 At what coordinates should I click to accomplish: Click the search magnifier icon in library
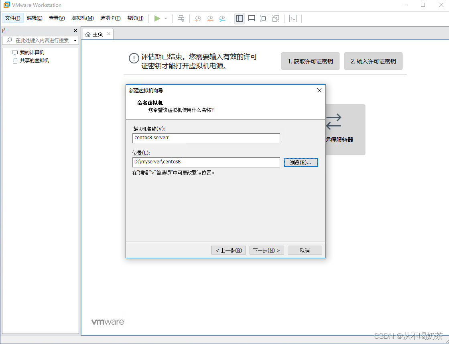(x=10, y=40)
